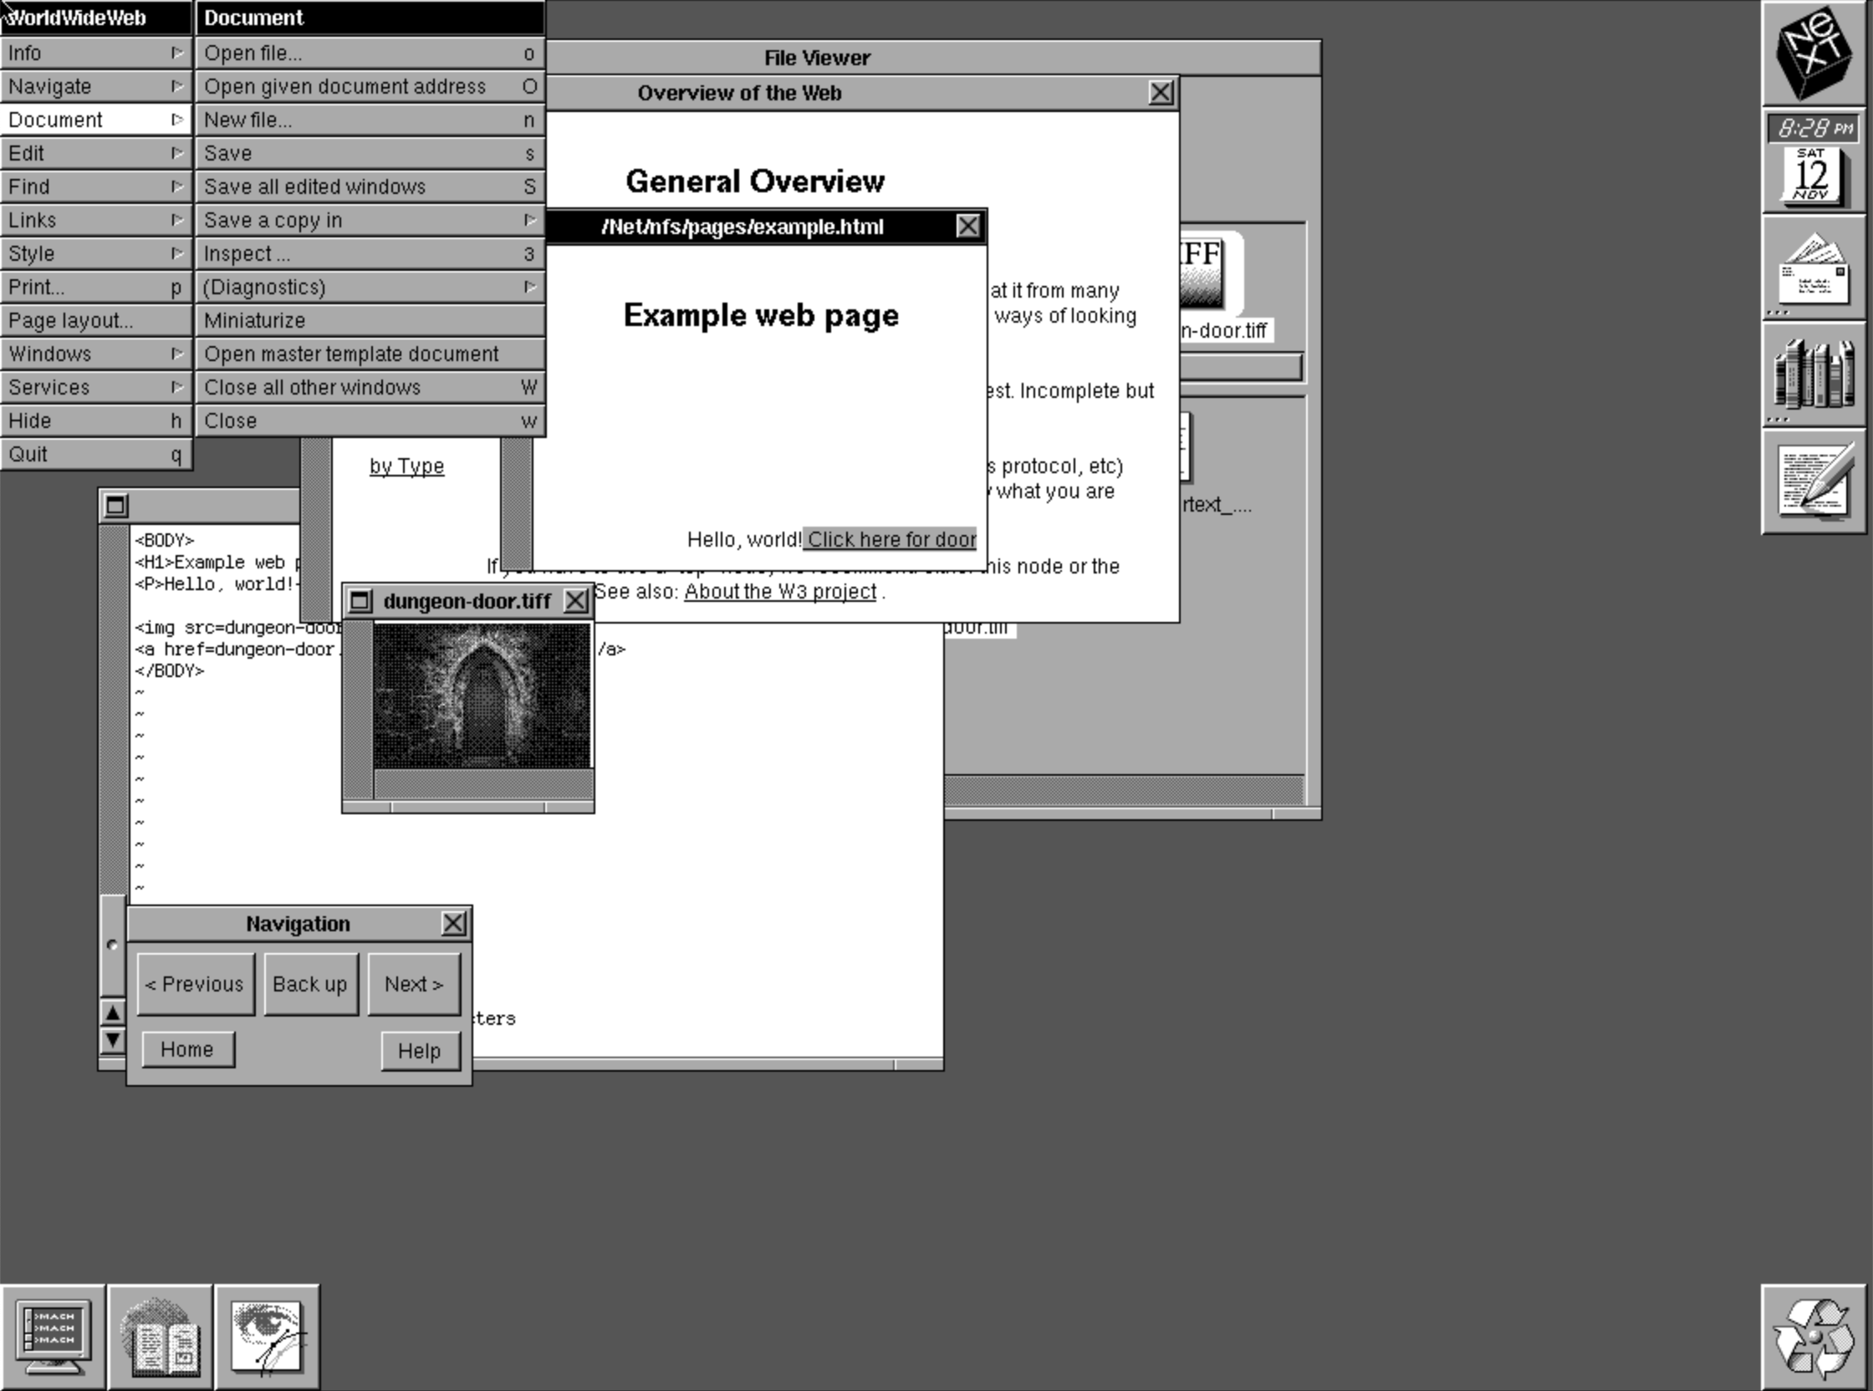This screenshot has width=1873, height=1391.
Task: Choose Open given document address
Action: pyautogui.click(x=370, y=86)
